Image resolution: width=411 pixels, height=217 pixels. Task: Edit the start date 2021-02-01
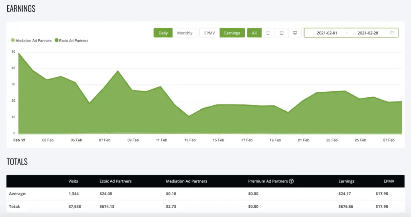pyautogui.click(x=327, y=33)
